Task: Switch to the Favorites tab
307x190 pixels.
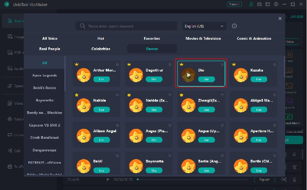Action: [152, 39]
